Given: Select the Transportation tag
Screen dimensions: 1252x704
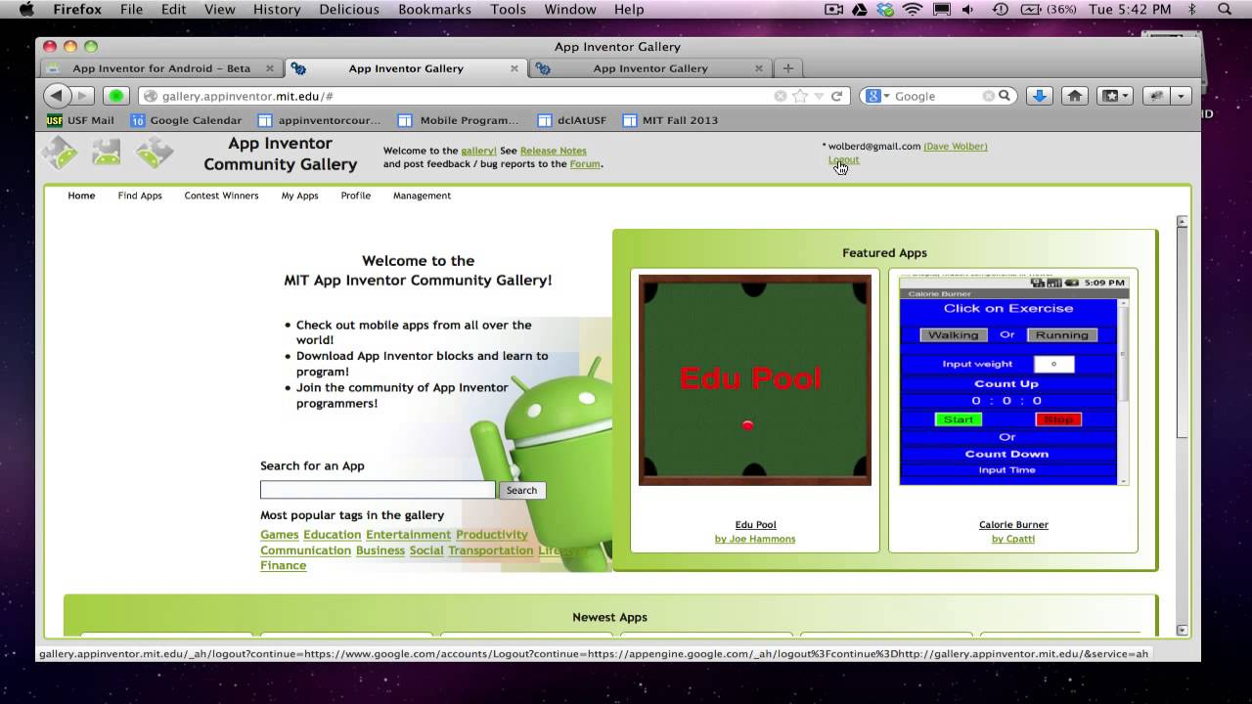Looking at the screenshot, I should click(490, 550).
